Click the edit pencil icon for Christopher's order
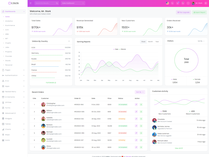The height and width of the screenshot is (157, 209). click(x=136, y=104)
